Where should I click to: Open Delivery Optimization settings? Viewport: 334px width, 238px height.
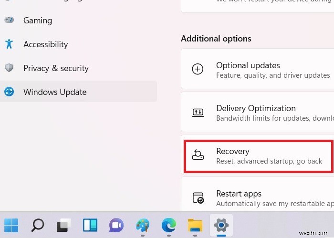pos(258,112)
